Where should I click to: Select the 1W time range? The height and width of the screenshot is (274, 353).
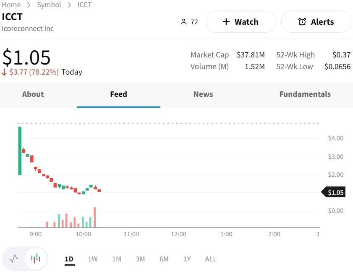(93, 259)
